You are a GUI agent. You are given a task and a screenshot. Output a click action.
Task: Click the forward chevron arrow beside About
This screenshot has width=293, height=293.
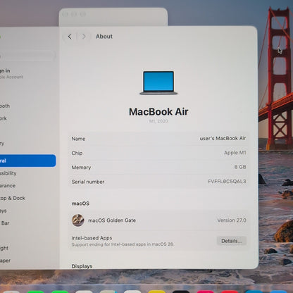coord(84,37)
